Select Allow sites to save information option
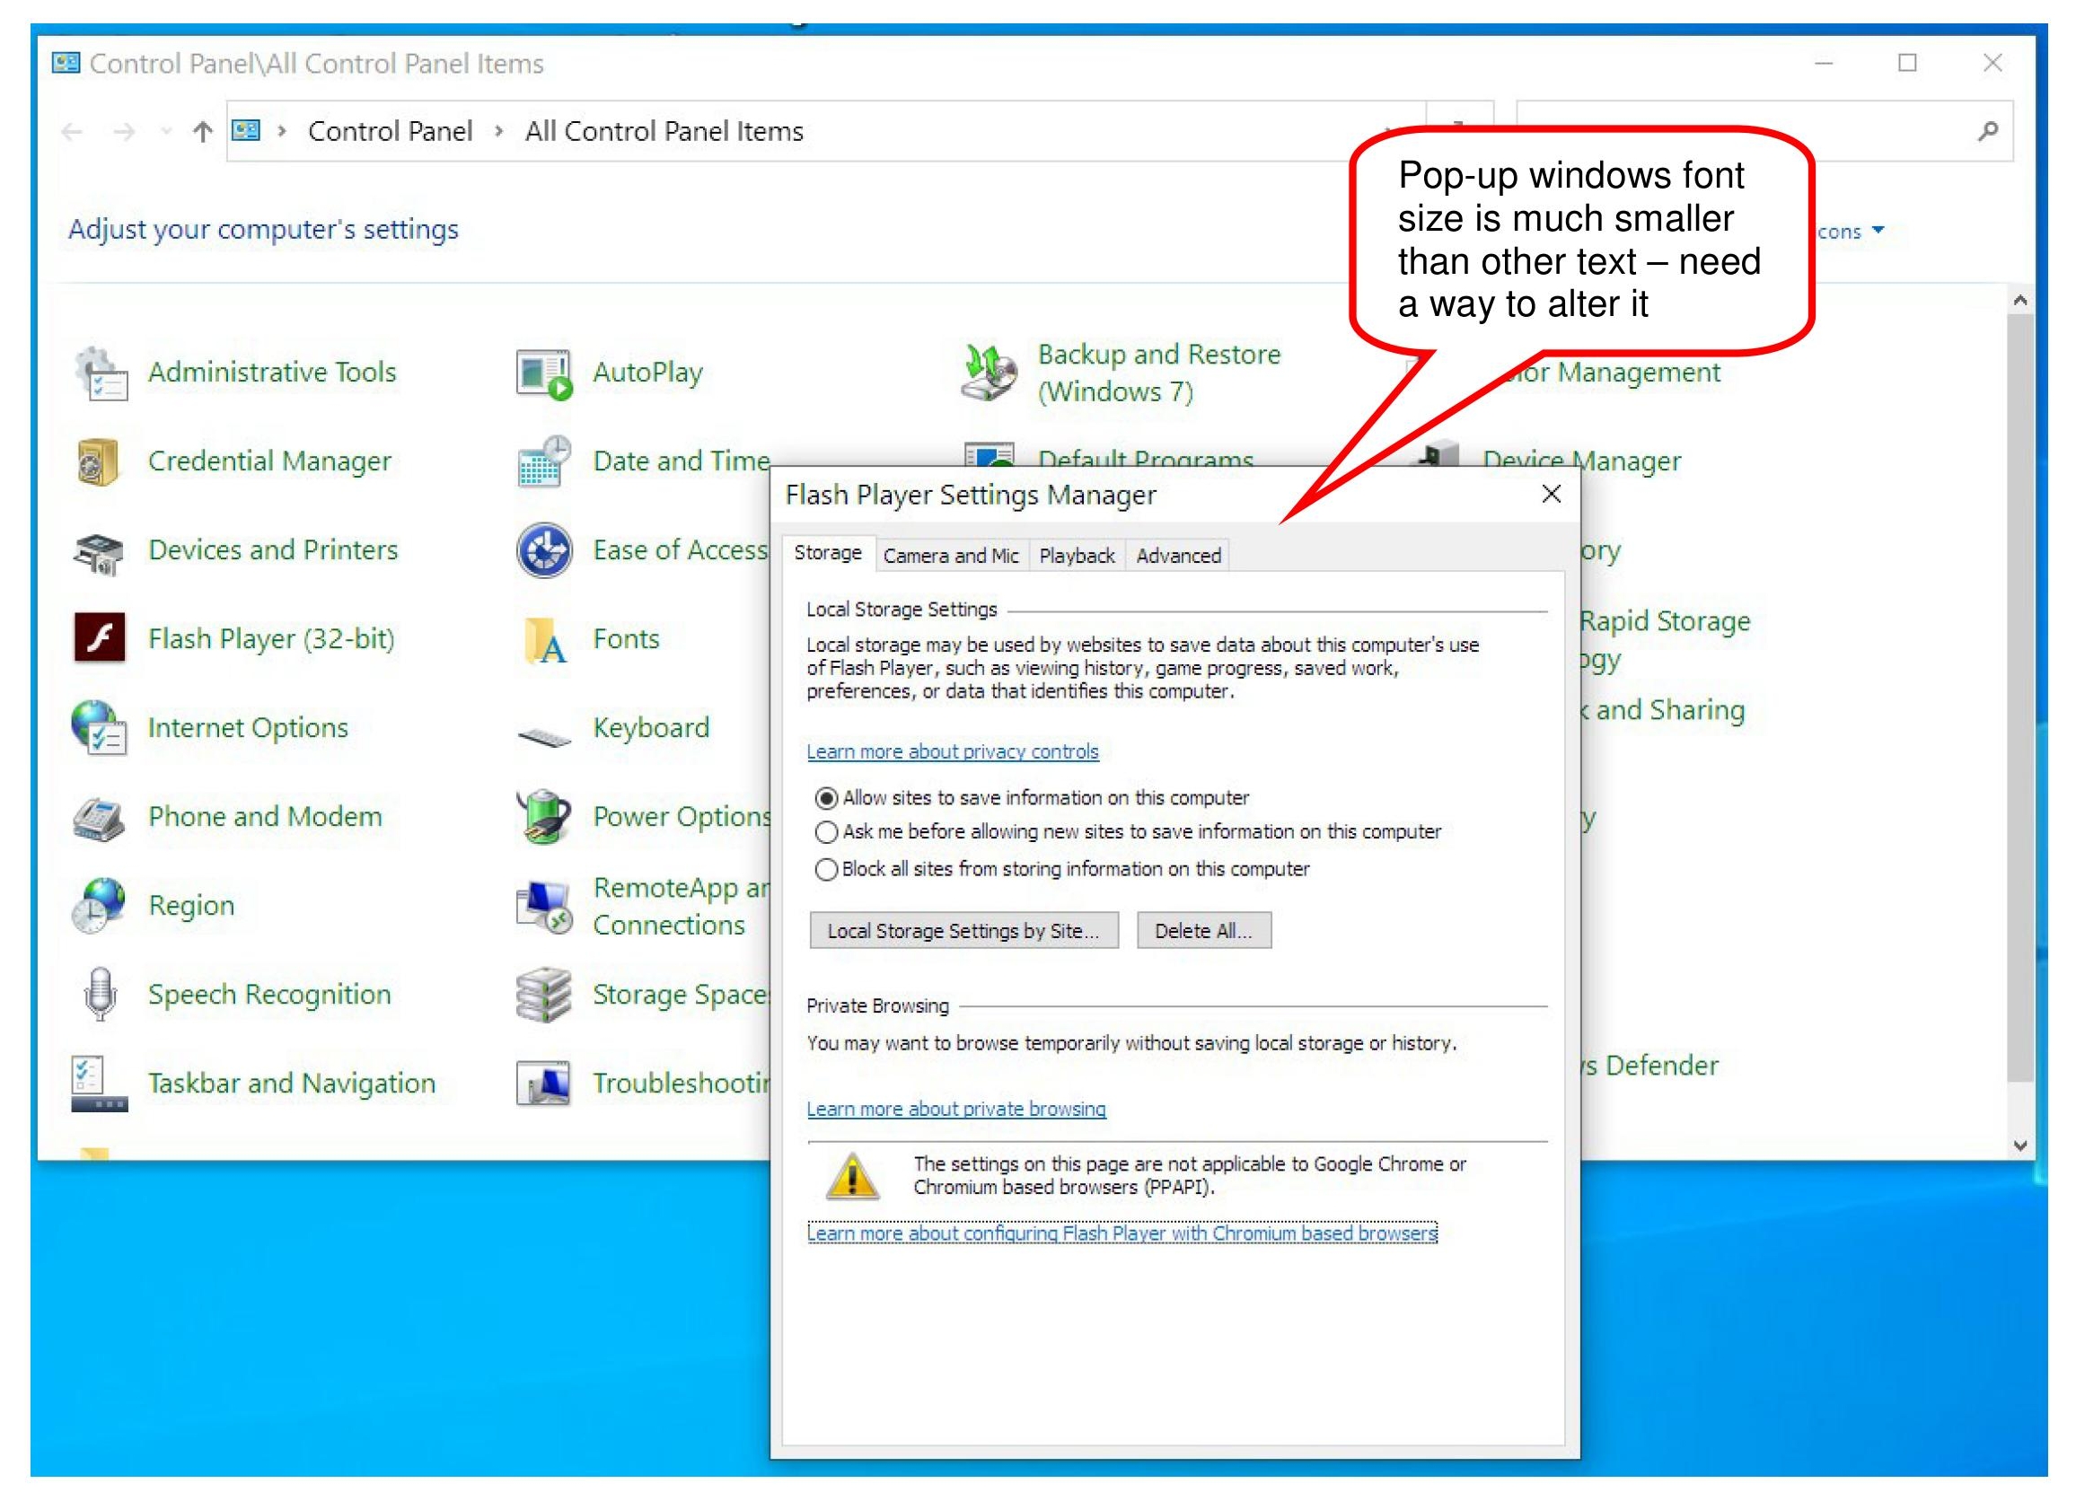Screen dimensions: 2076x1501 pyautogui.click(x=827, y=798)
